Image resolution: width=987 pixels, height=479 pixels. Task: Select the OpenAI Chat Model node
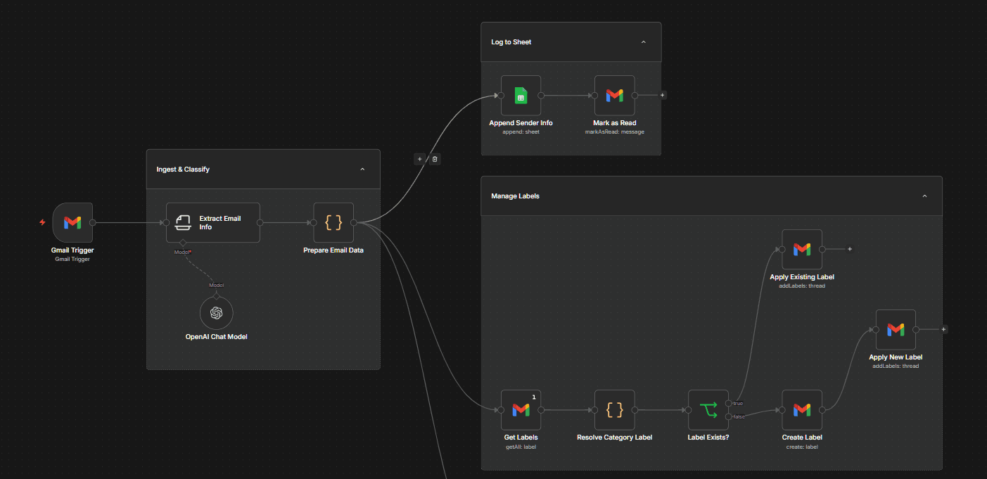[x=216, y=313]
